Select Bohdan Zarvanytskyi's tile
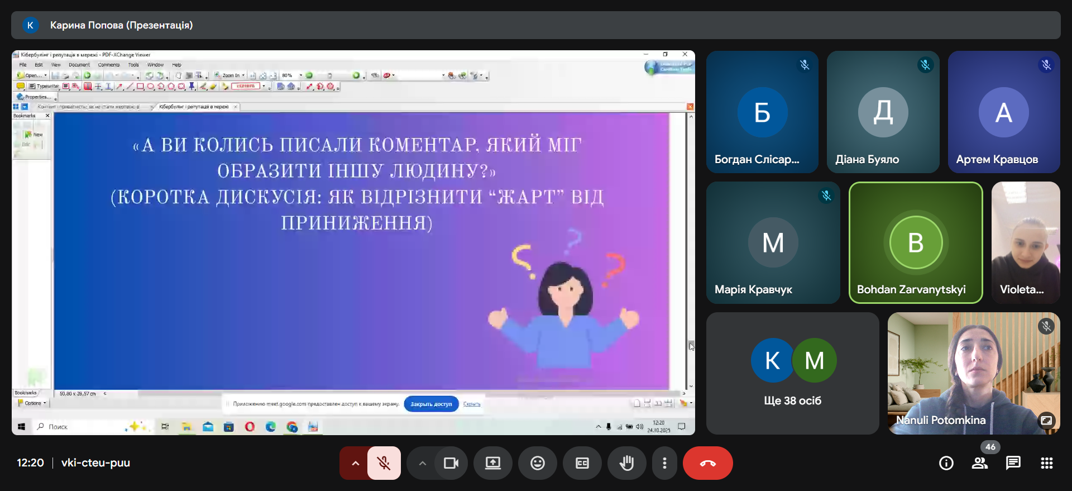Screen dimensions: 1072x491 click(x=915, y=242)
